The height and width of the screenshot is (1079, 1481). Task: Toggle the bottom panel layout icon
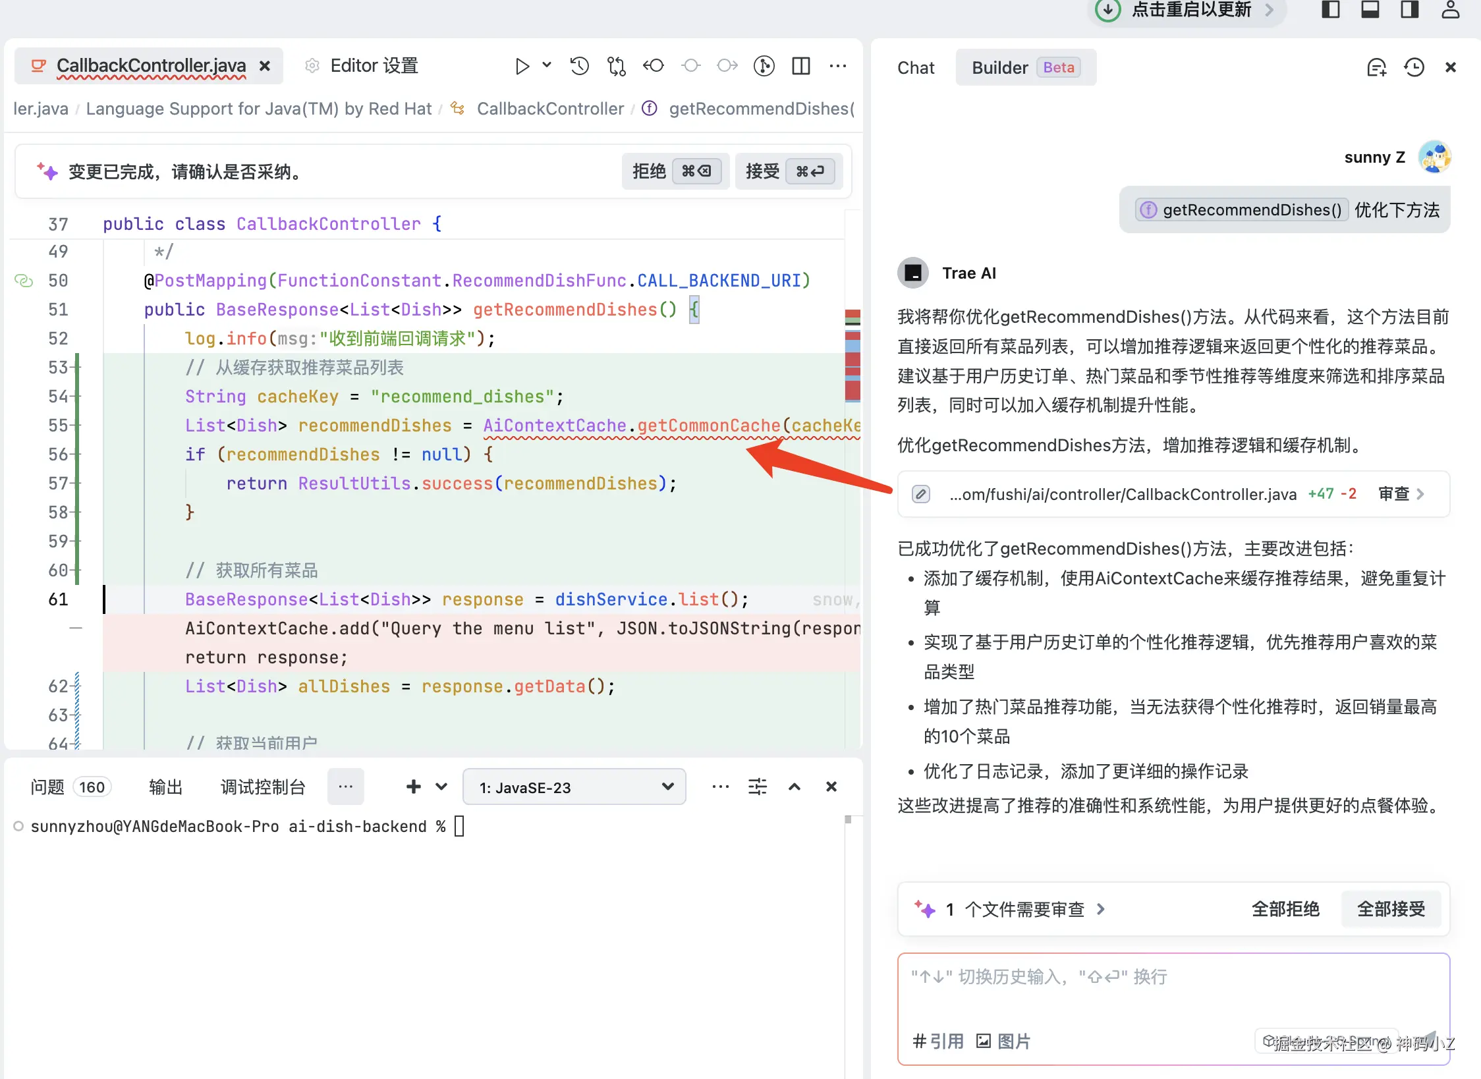1370,10
